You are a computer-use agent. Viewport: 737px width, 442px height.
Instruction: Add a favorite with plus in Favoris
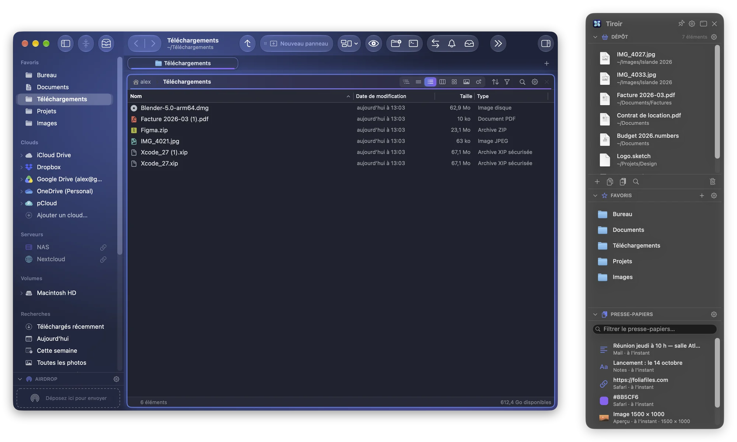tap(702, 196)
